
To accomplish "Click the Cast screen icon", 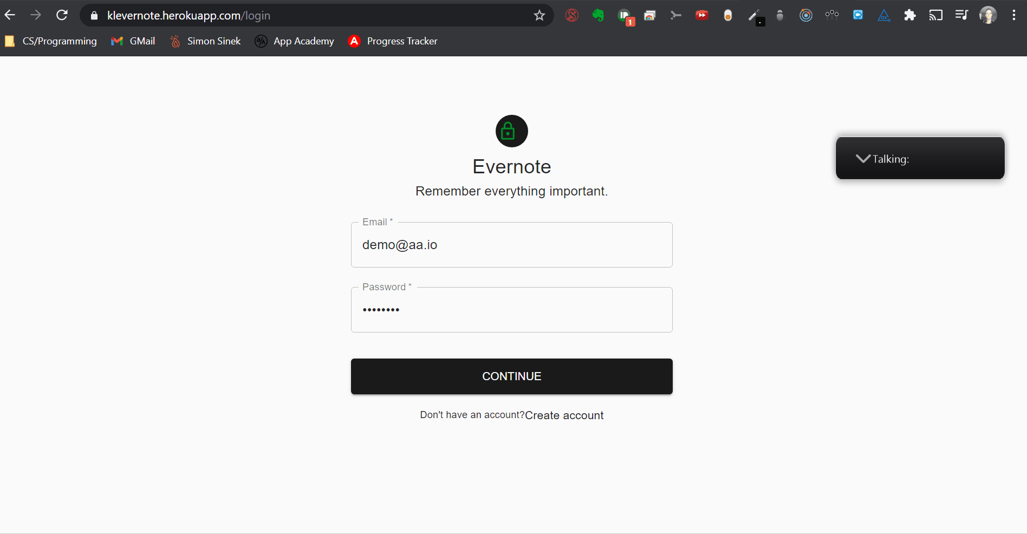I will tap(935, 15).
